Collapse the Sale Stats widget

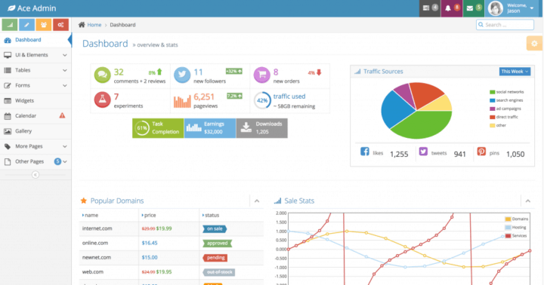tap(527, 201)
